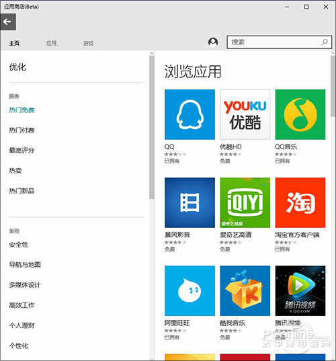
Task: Open the 安全性 category
Action: point(18,245)
